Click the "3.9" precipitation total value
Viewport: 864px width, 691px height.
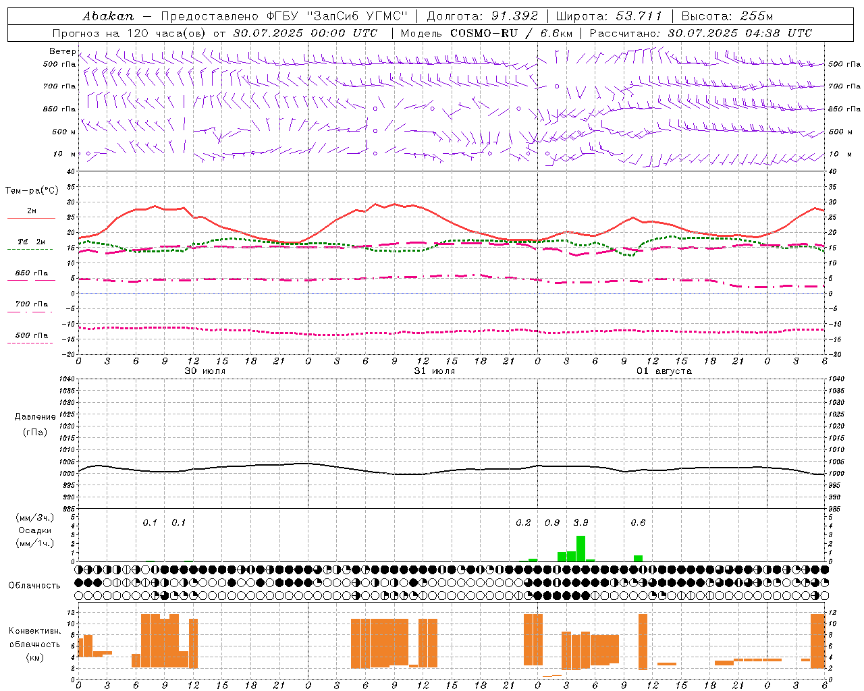click(x=580, y=522)
